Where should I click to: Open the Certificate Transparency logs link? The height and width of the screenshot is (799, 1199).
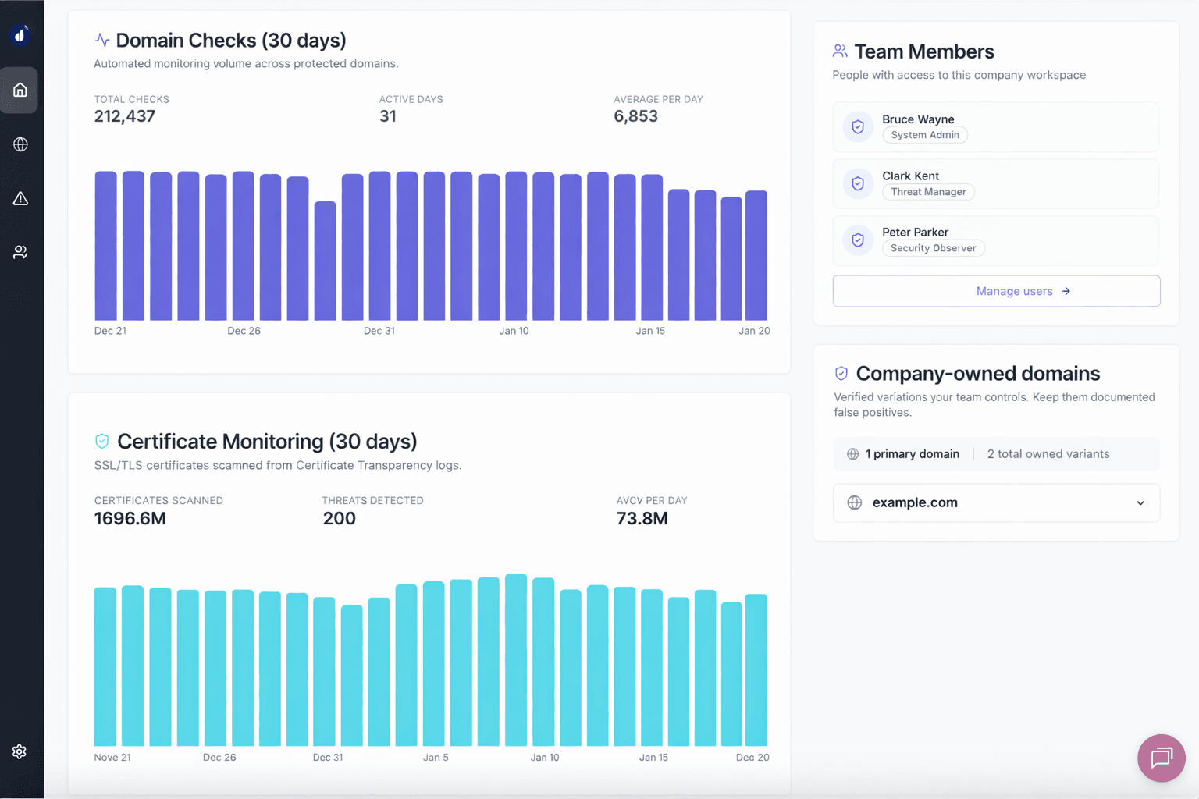379,465
